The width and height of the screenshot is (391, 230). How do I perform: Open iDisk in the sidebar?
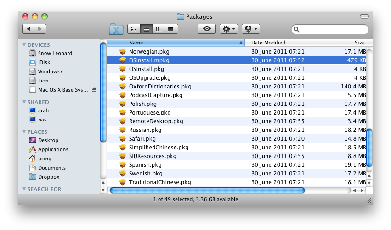(x=40, y=62)
